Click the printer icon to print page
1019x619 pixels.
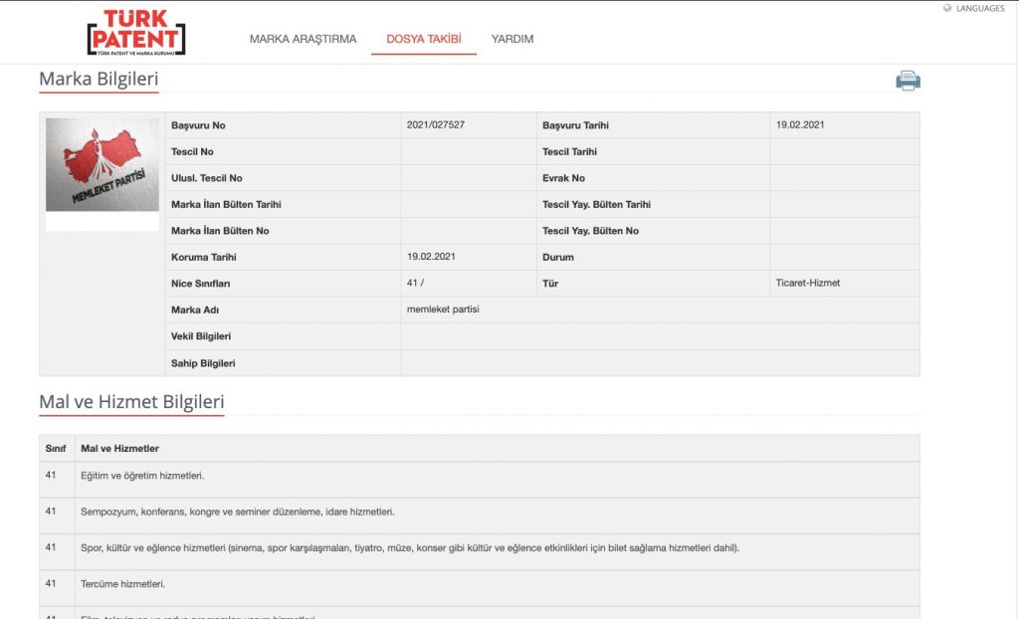click(x=908, y=81)
